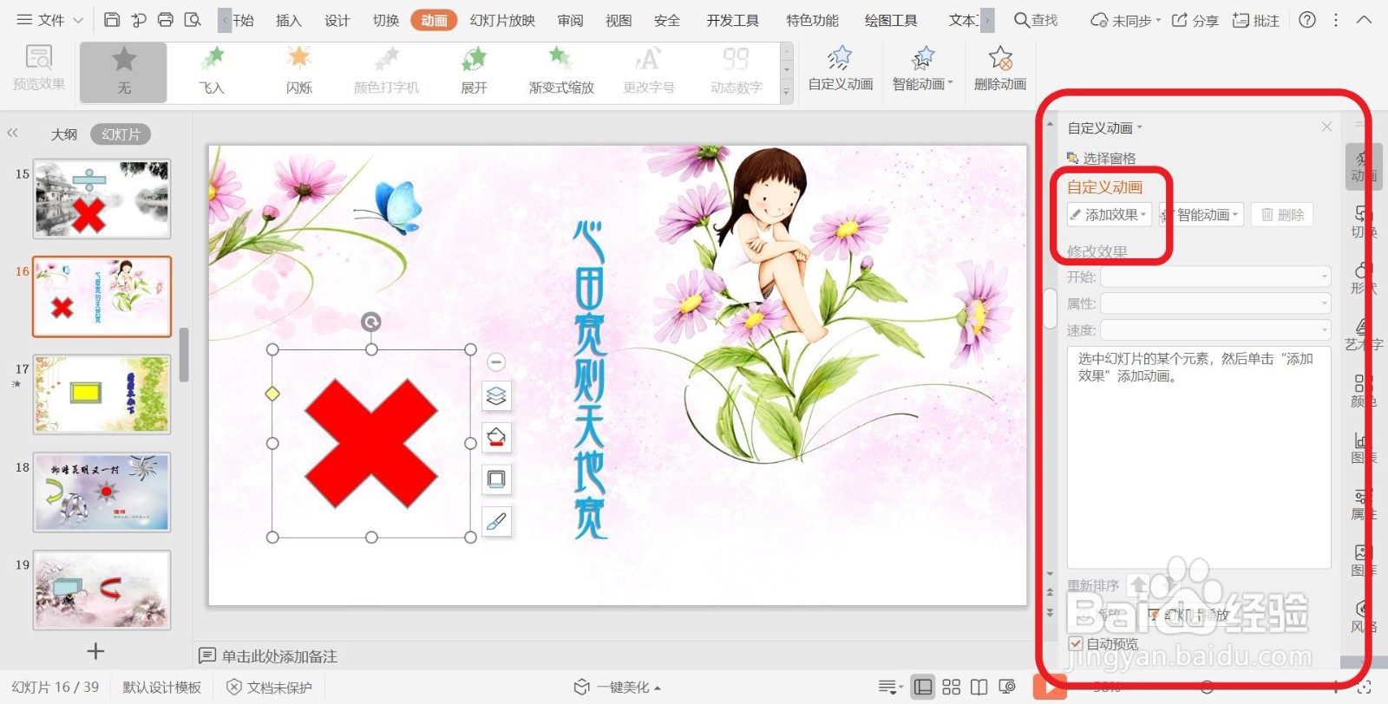Select slide 17 thumbnail
Image resolution: width=1388 pixels, height=704 pixels.
[x=101, y=394]
